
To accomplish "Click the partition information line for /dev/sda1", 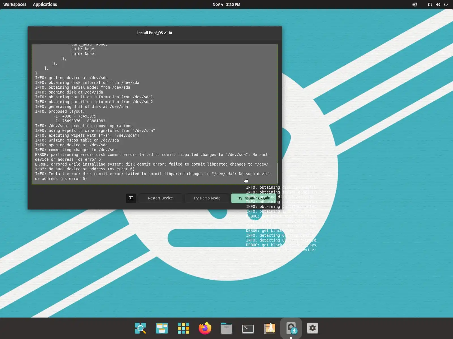I will click(94, 97).
